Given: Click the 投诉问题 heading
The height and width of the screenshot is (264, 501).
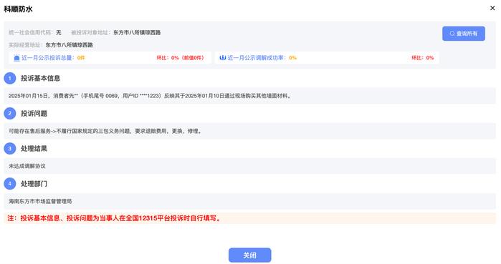Looking at the screenshot, I should (x=34, y=114).
